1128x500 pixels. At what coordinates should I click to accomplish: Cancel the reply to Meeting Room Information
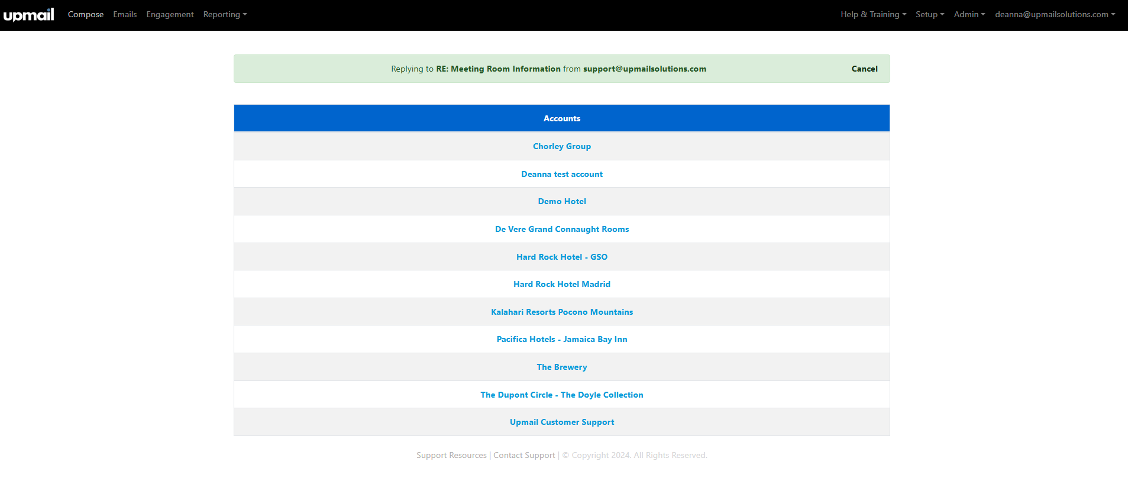[x=864, y=69]
